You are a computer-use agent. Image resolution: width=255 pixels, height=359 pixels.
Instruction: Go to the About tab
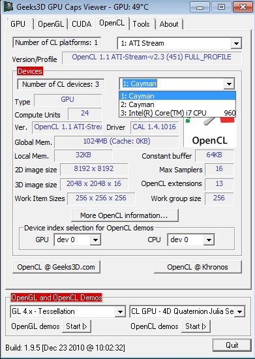point(169,24)
